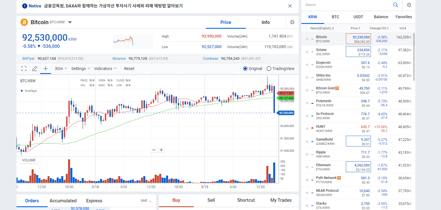Image resolution: width=441 pixels, height=210 pixels.
Task: Open chart Settings dropdown
Action: [81, 69]
